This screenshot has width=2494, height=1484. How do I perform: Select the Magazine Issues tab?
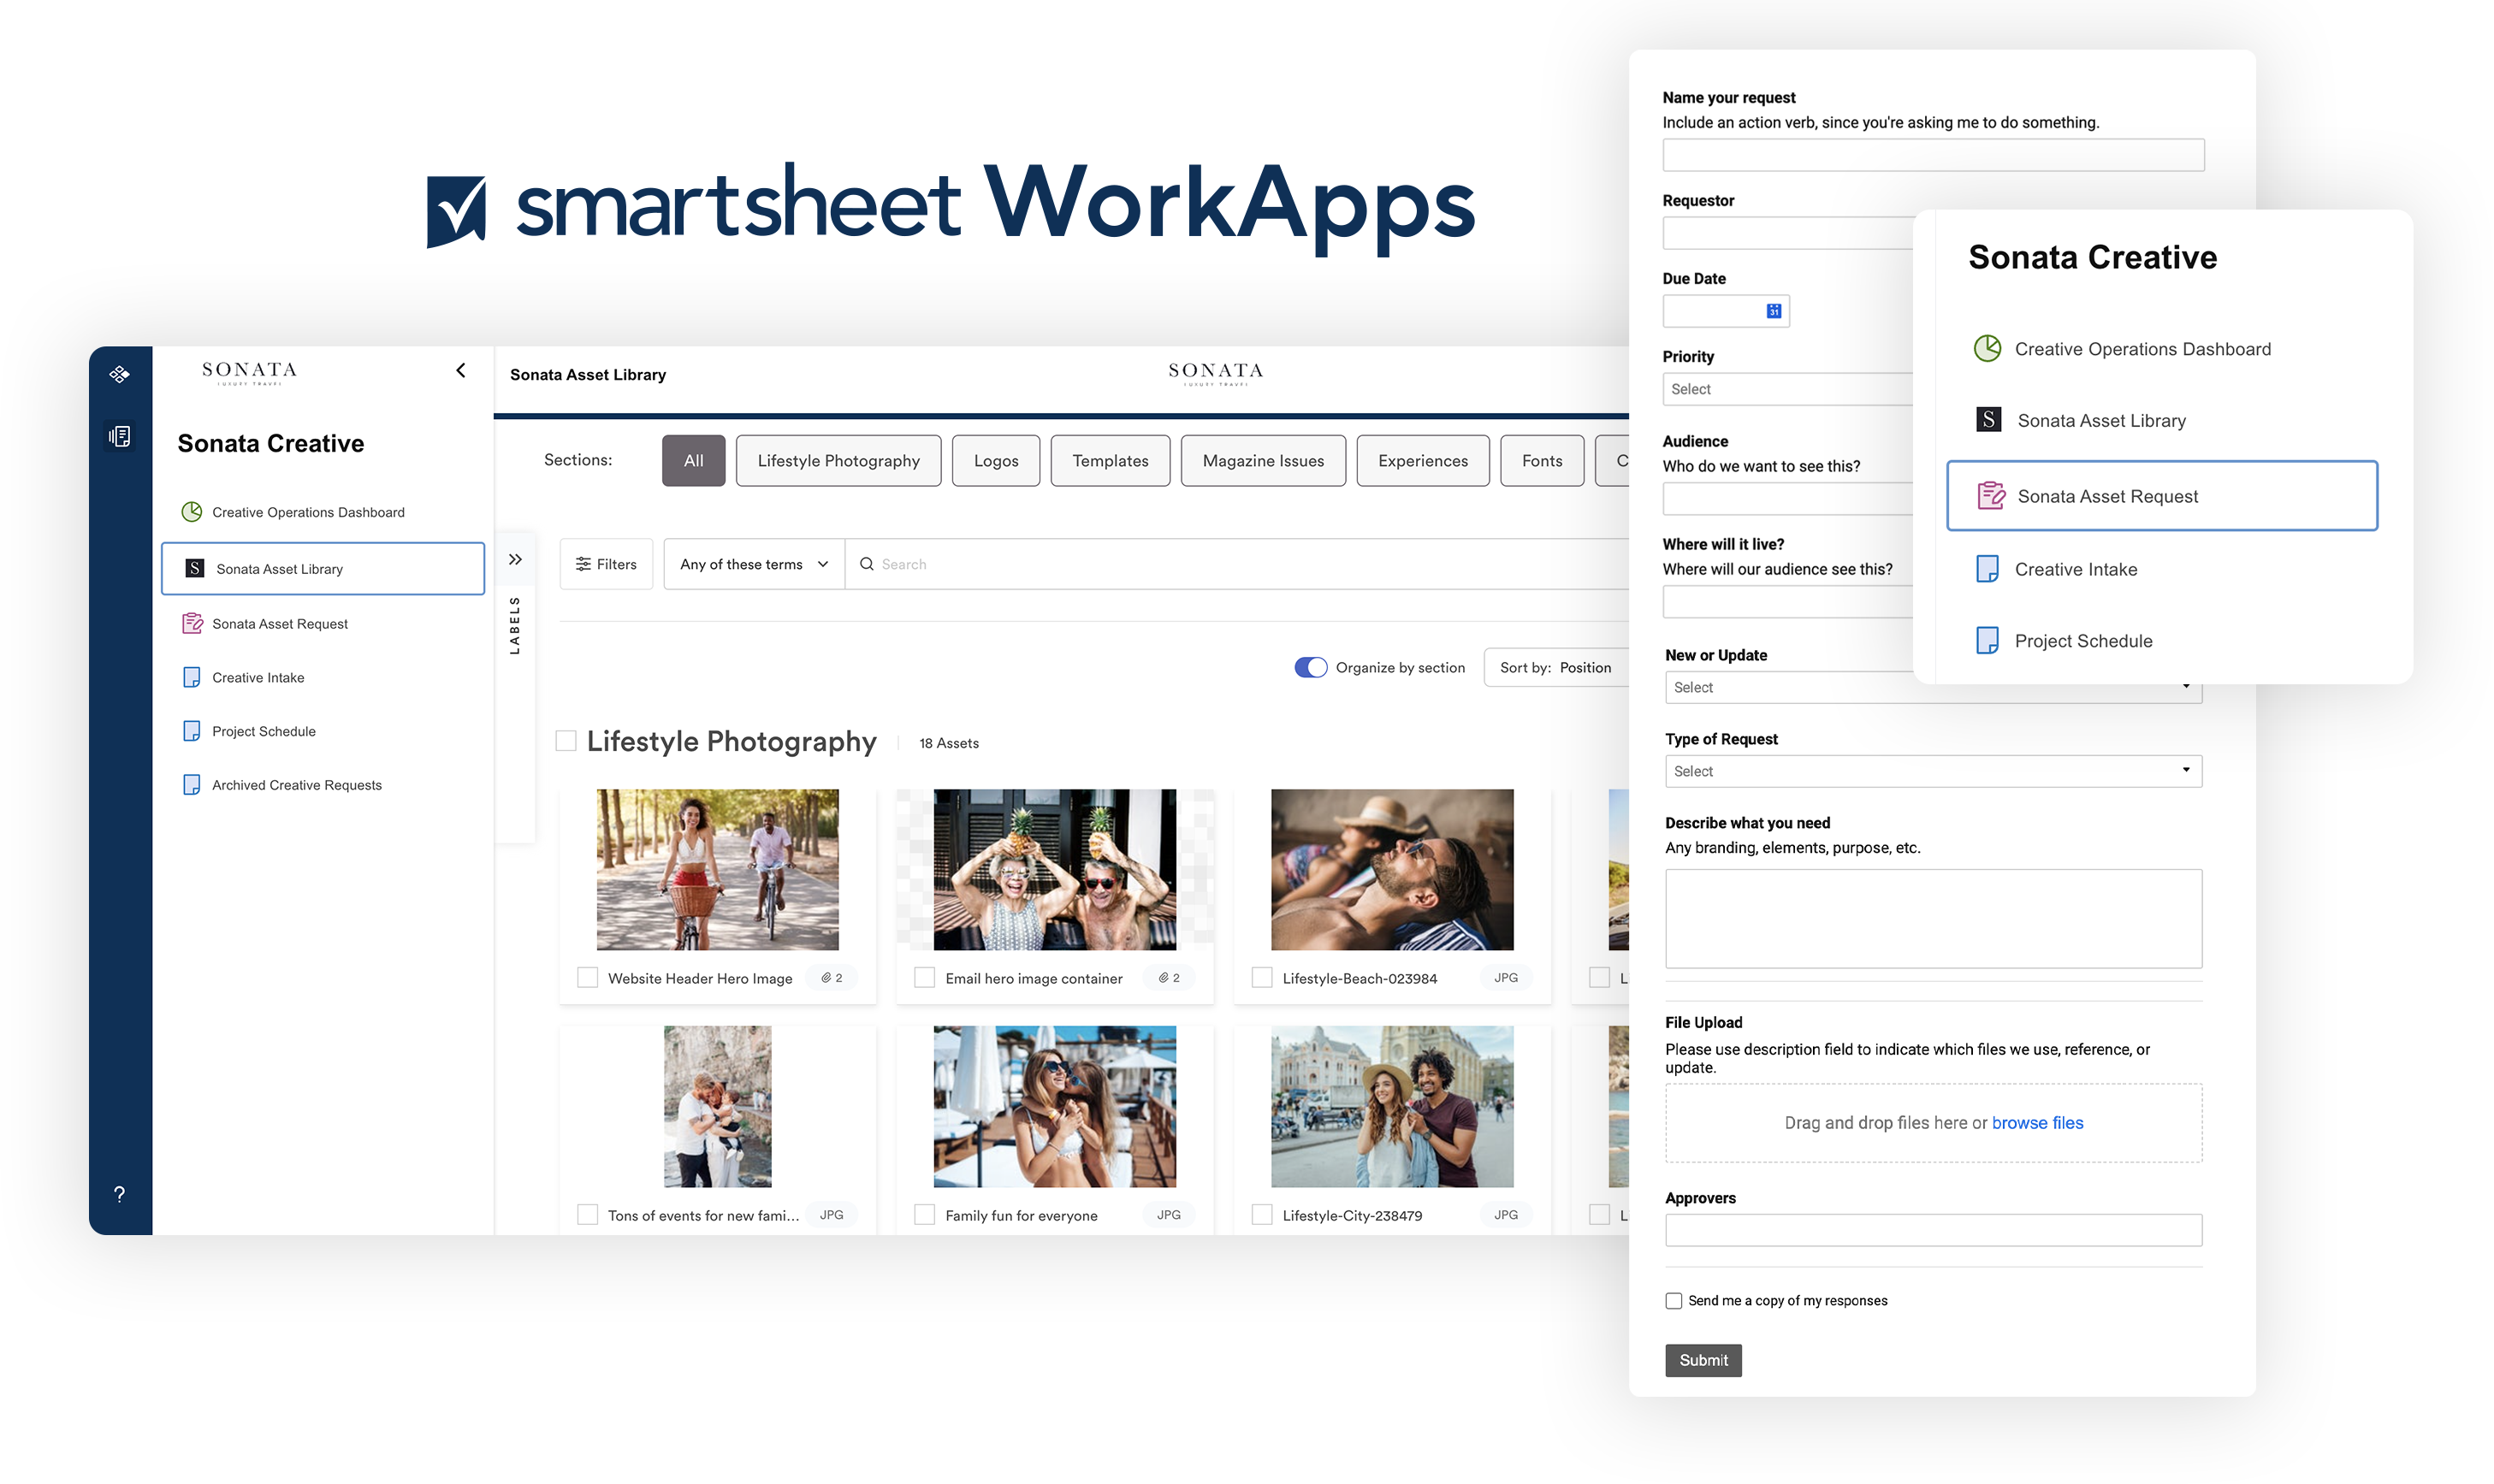1263,461
